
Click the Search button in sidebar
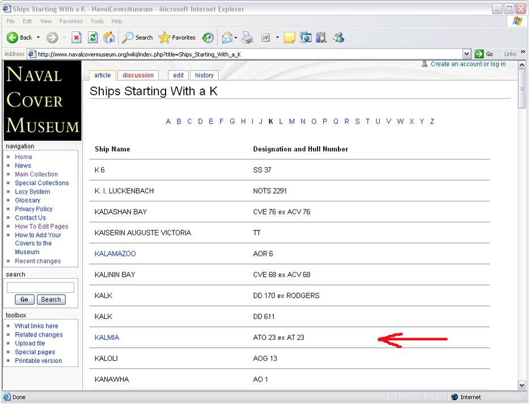[x=50, y=300]
